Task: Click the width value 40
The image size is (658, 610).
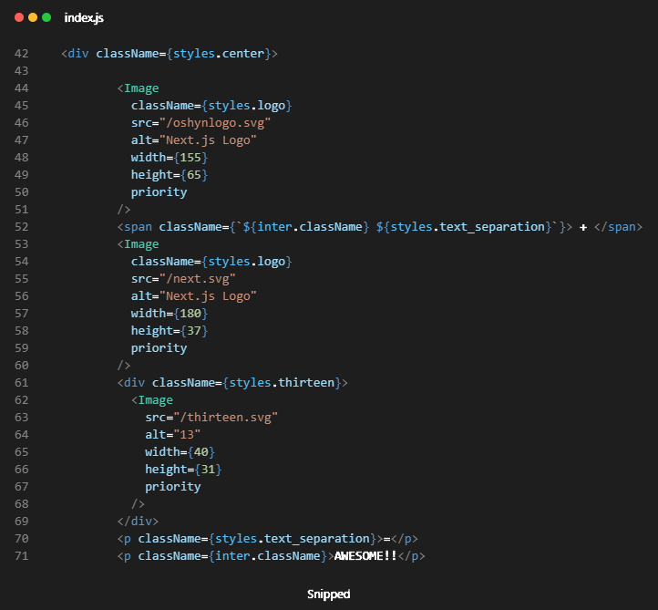Action: point(201,452)
